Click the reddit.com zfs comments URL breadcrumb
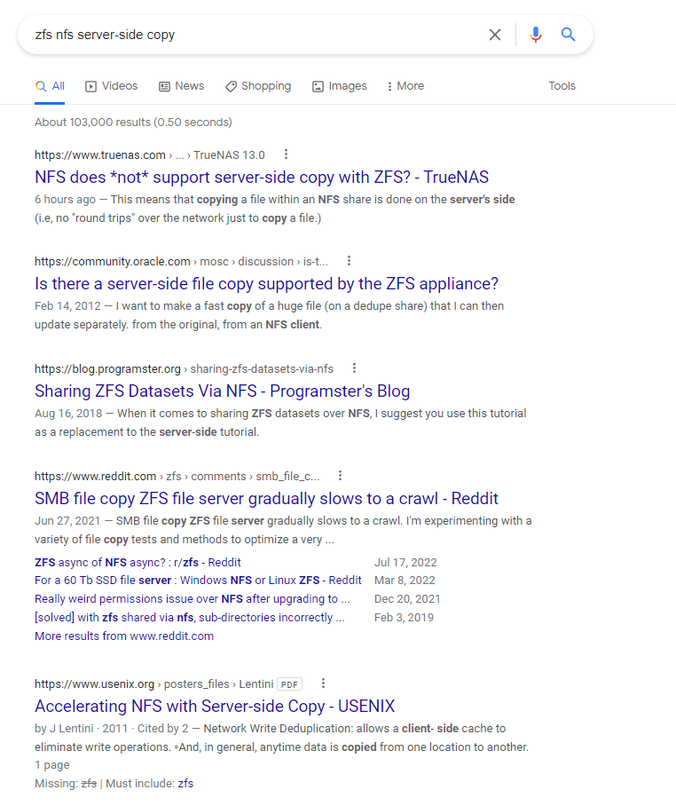This screenshot has width=676, height=806. [177, 477]
